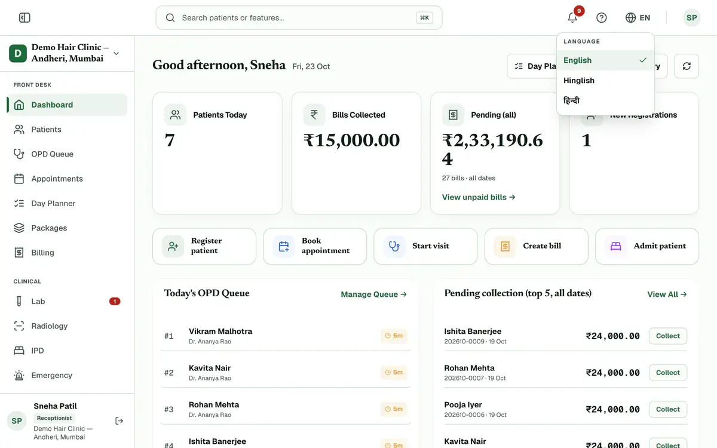Open Packages in the sidebar
This screenshot has width=717, height=448.
(x=67, y=228)
